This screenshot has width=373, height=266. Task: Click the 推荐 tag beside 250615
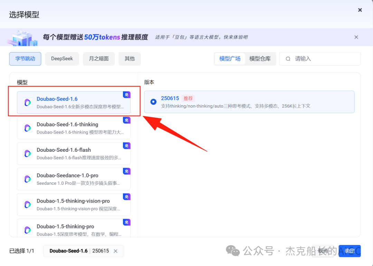pyautogui.click(x=188, y=98)
